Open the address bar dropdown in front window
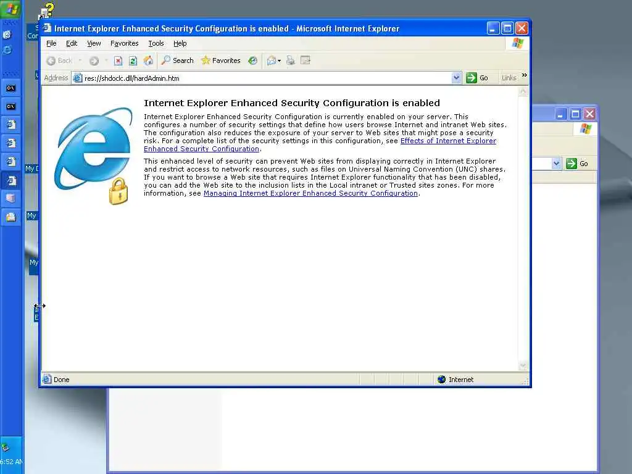The width and height of the screenshot is (632, 474). [456, 78]
